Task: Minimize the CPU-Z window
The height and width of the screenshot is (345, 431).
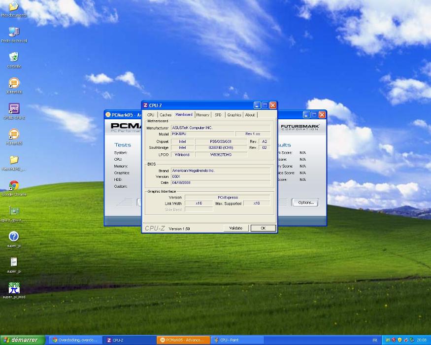Action: (257, 105)
